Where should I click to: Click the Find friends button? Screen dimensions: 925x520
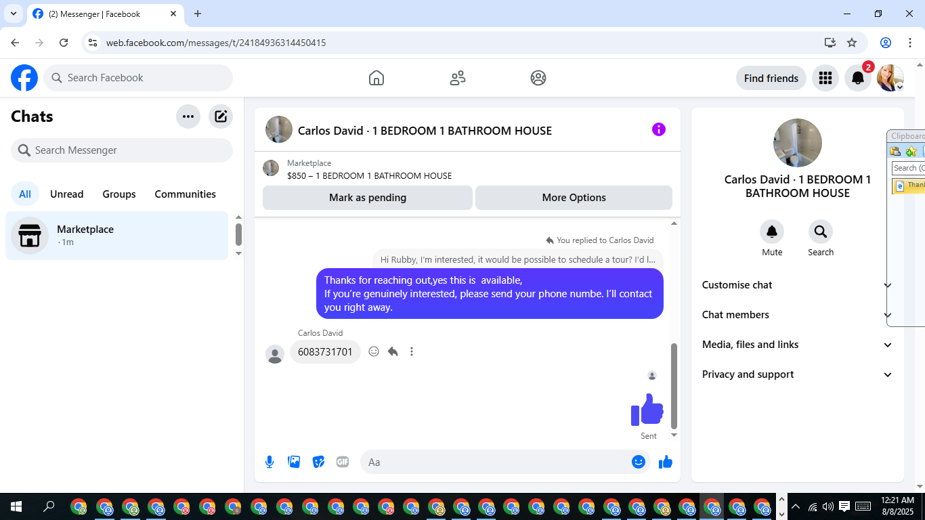click(x=771, y=78)
